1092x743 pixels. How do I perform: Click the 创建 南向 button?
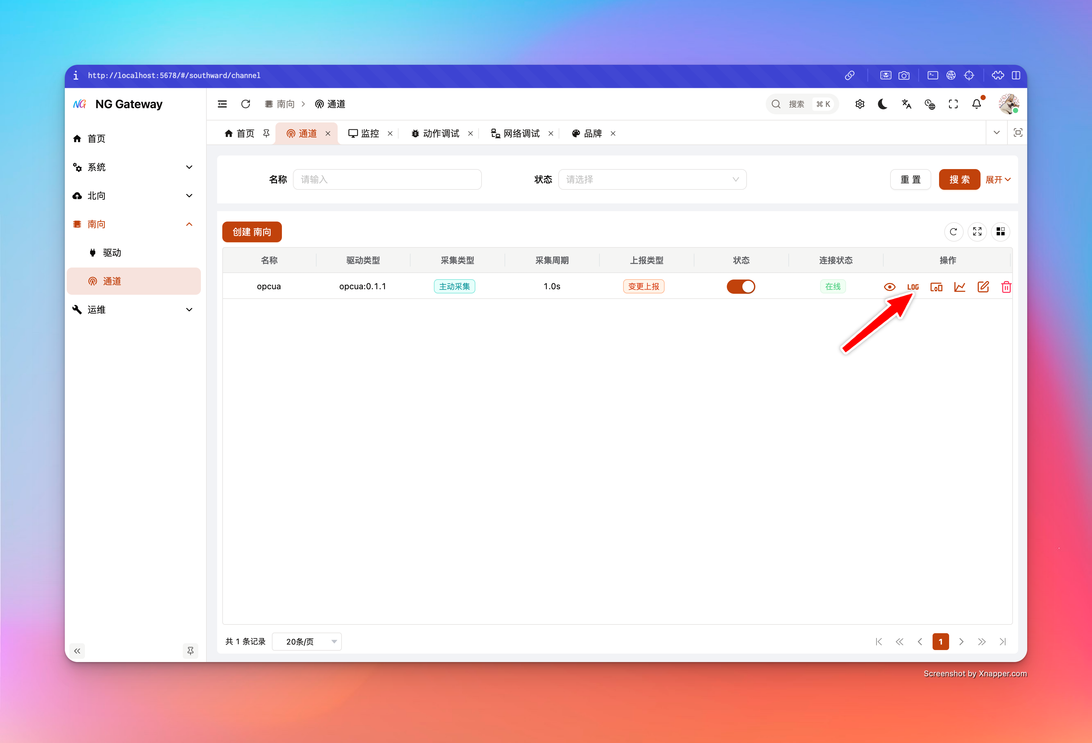[252, 232]
